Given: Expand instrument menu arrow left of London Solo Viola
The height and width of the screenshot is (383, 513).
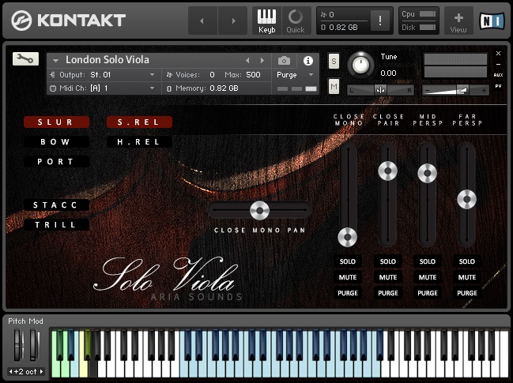Looking at the screenshot, I should (55, 61).
